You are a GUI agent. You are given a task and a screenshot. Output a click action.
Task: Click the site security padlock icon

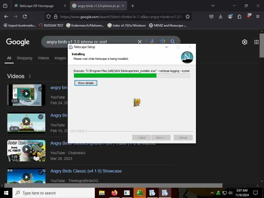coord(56,16)
